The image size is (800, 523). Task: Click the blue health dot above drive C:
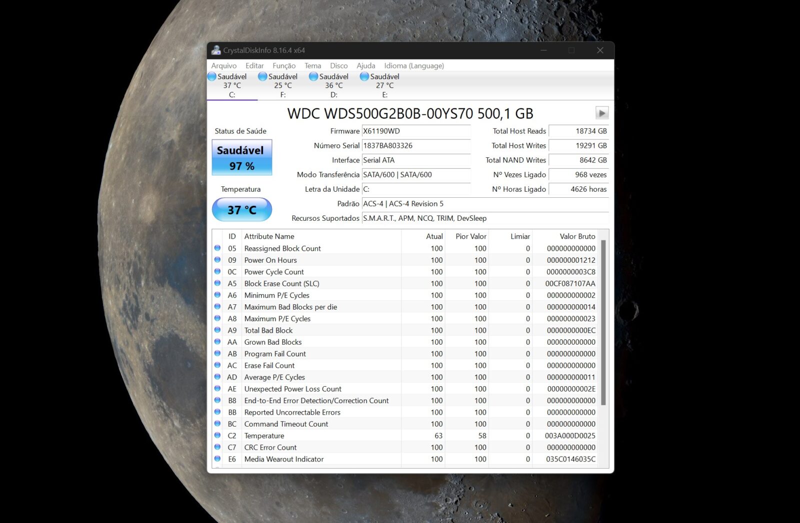click(212, 76)
